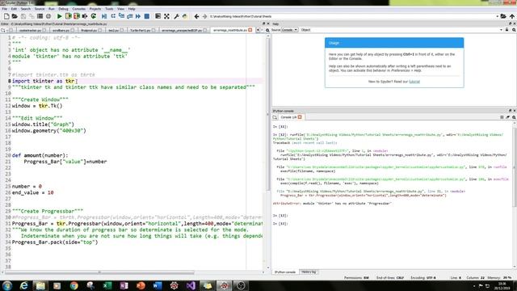Image resolution: width=517 pixels, height=291 pixels.
Task: Save all files toolbar icon
Action: tap(32, 16)
